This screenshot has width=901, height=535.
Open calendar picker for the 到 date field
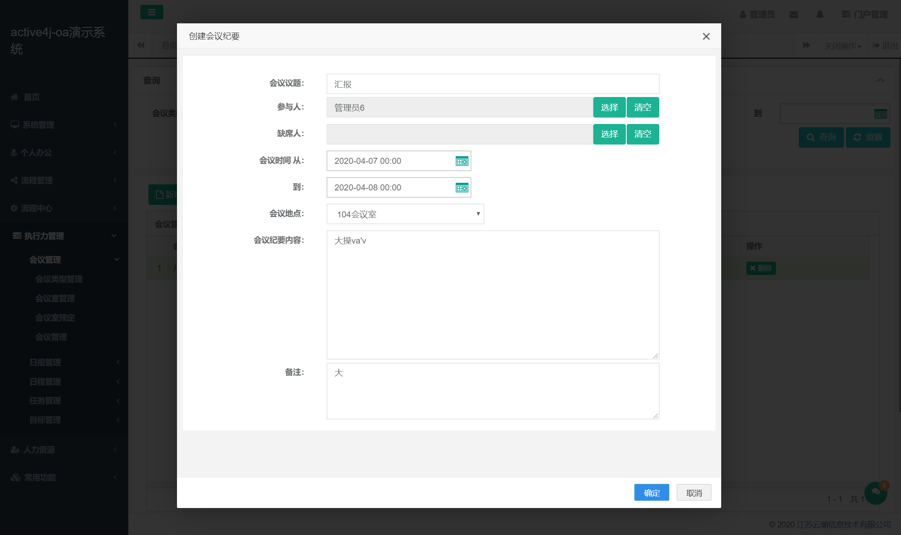(x=462, y=188)
